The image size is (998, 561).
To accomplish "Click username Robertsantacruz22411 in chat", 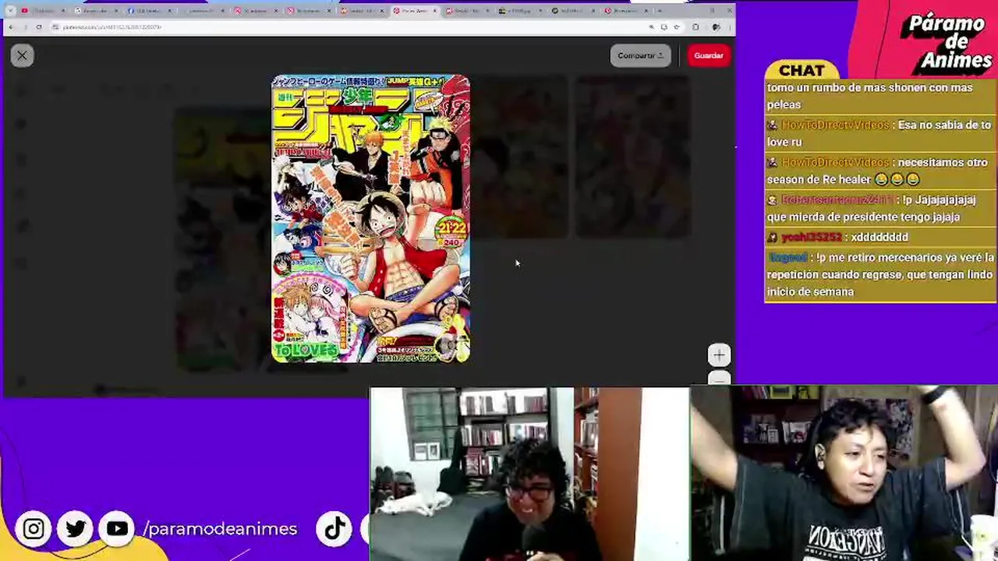I will [837, 199].
